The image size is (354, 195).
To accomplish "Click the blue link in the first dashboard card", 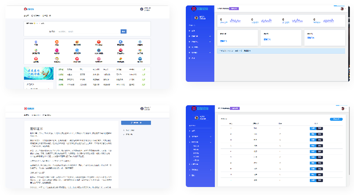I will tap(223, 41).
